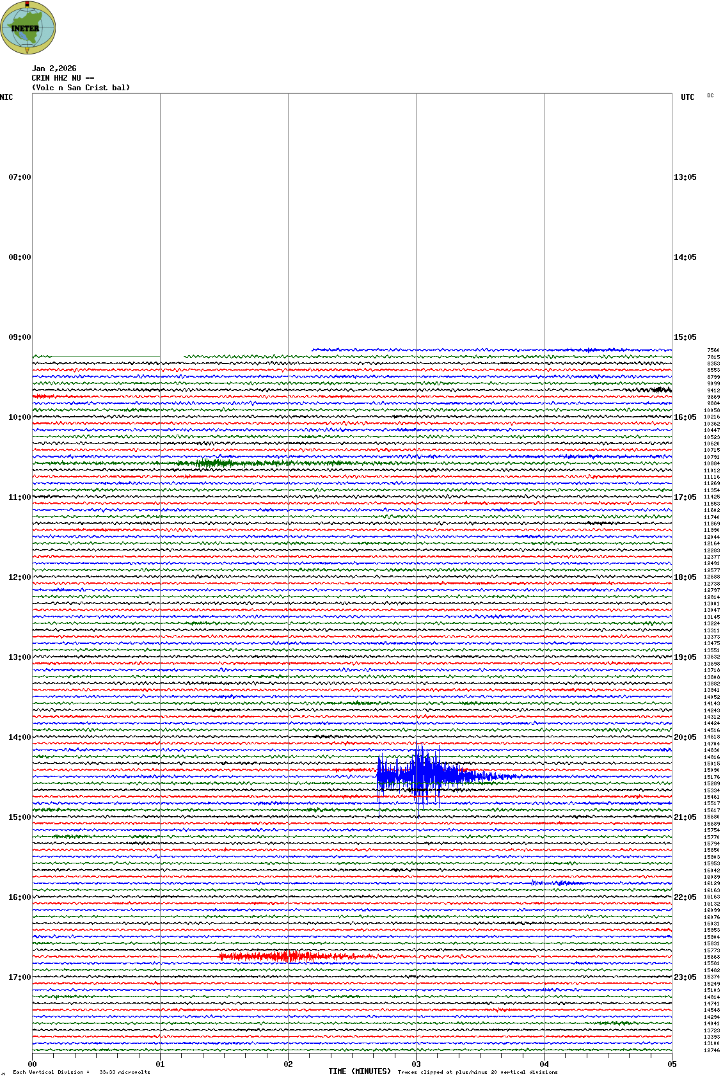723x1081 pixels.
Task: Click the INETER logo
Action: 28,28
